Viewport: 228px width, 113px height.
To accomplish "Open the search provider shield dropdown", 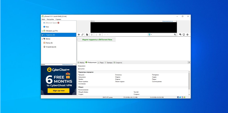I will click(150, 34).
